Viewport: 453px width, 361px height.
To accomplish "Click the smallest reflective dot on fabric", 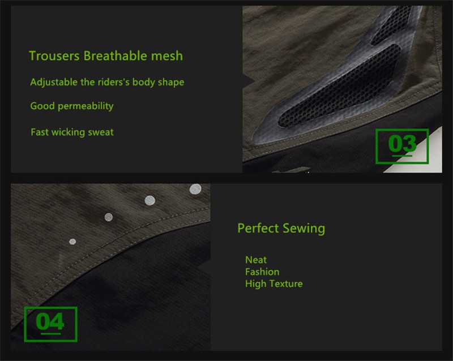I will pos(72,242).
